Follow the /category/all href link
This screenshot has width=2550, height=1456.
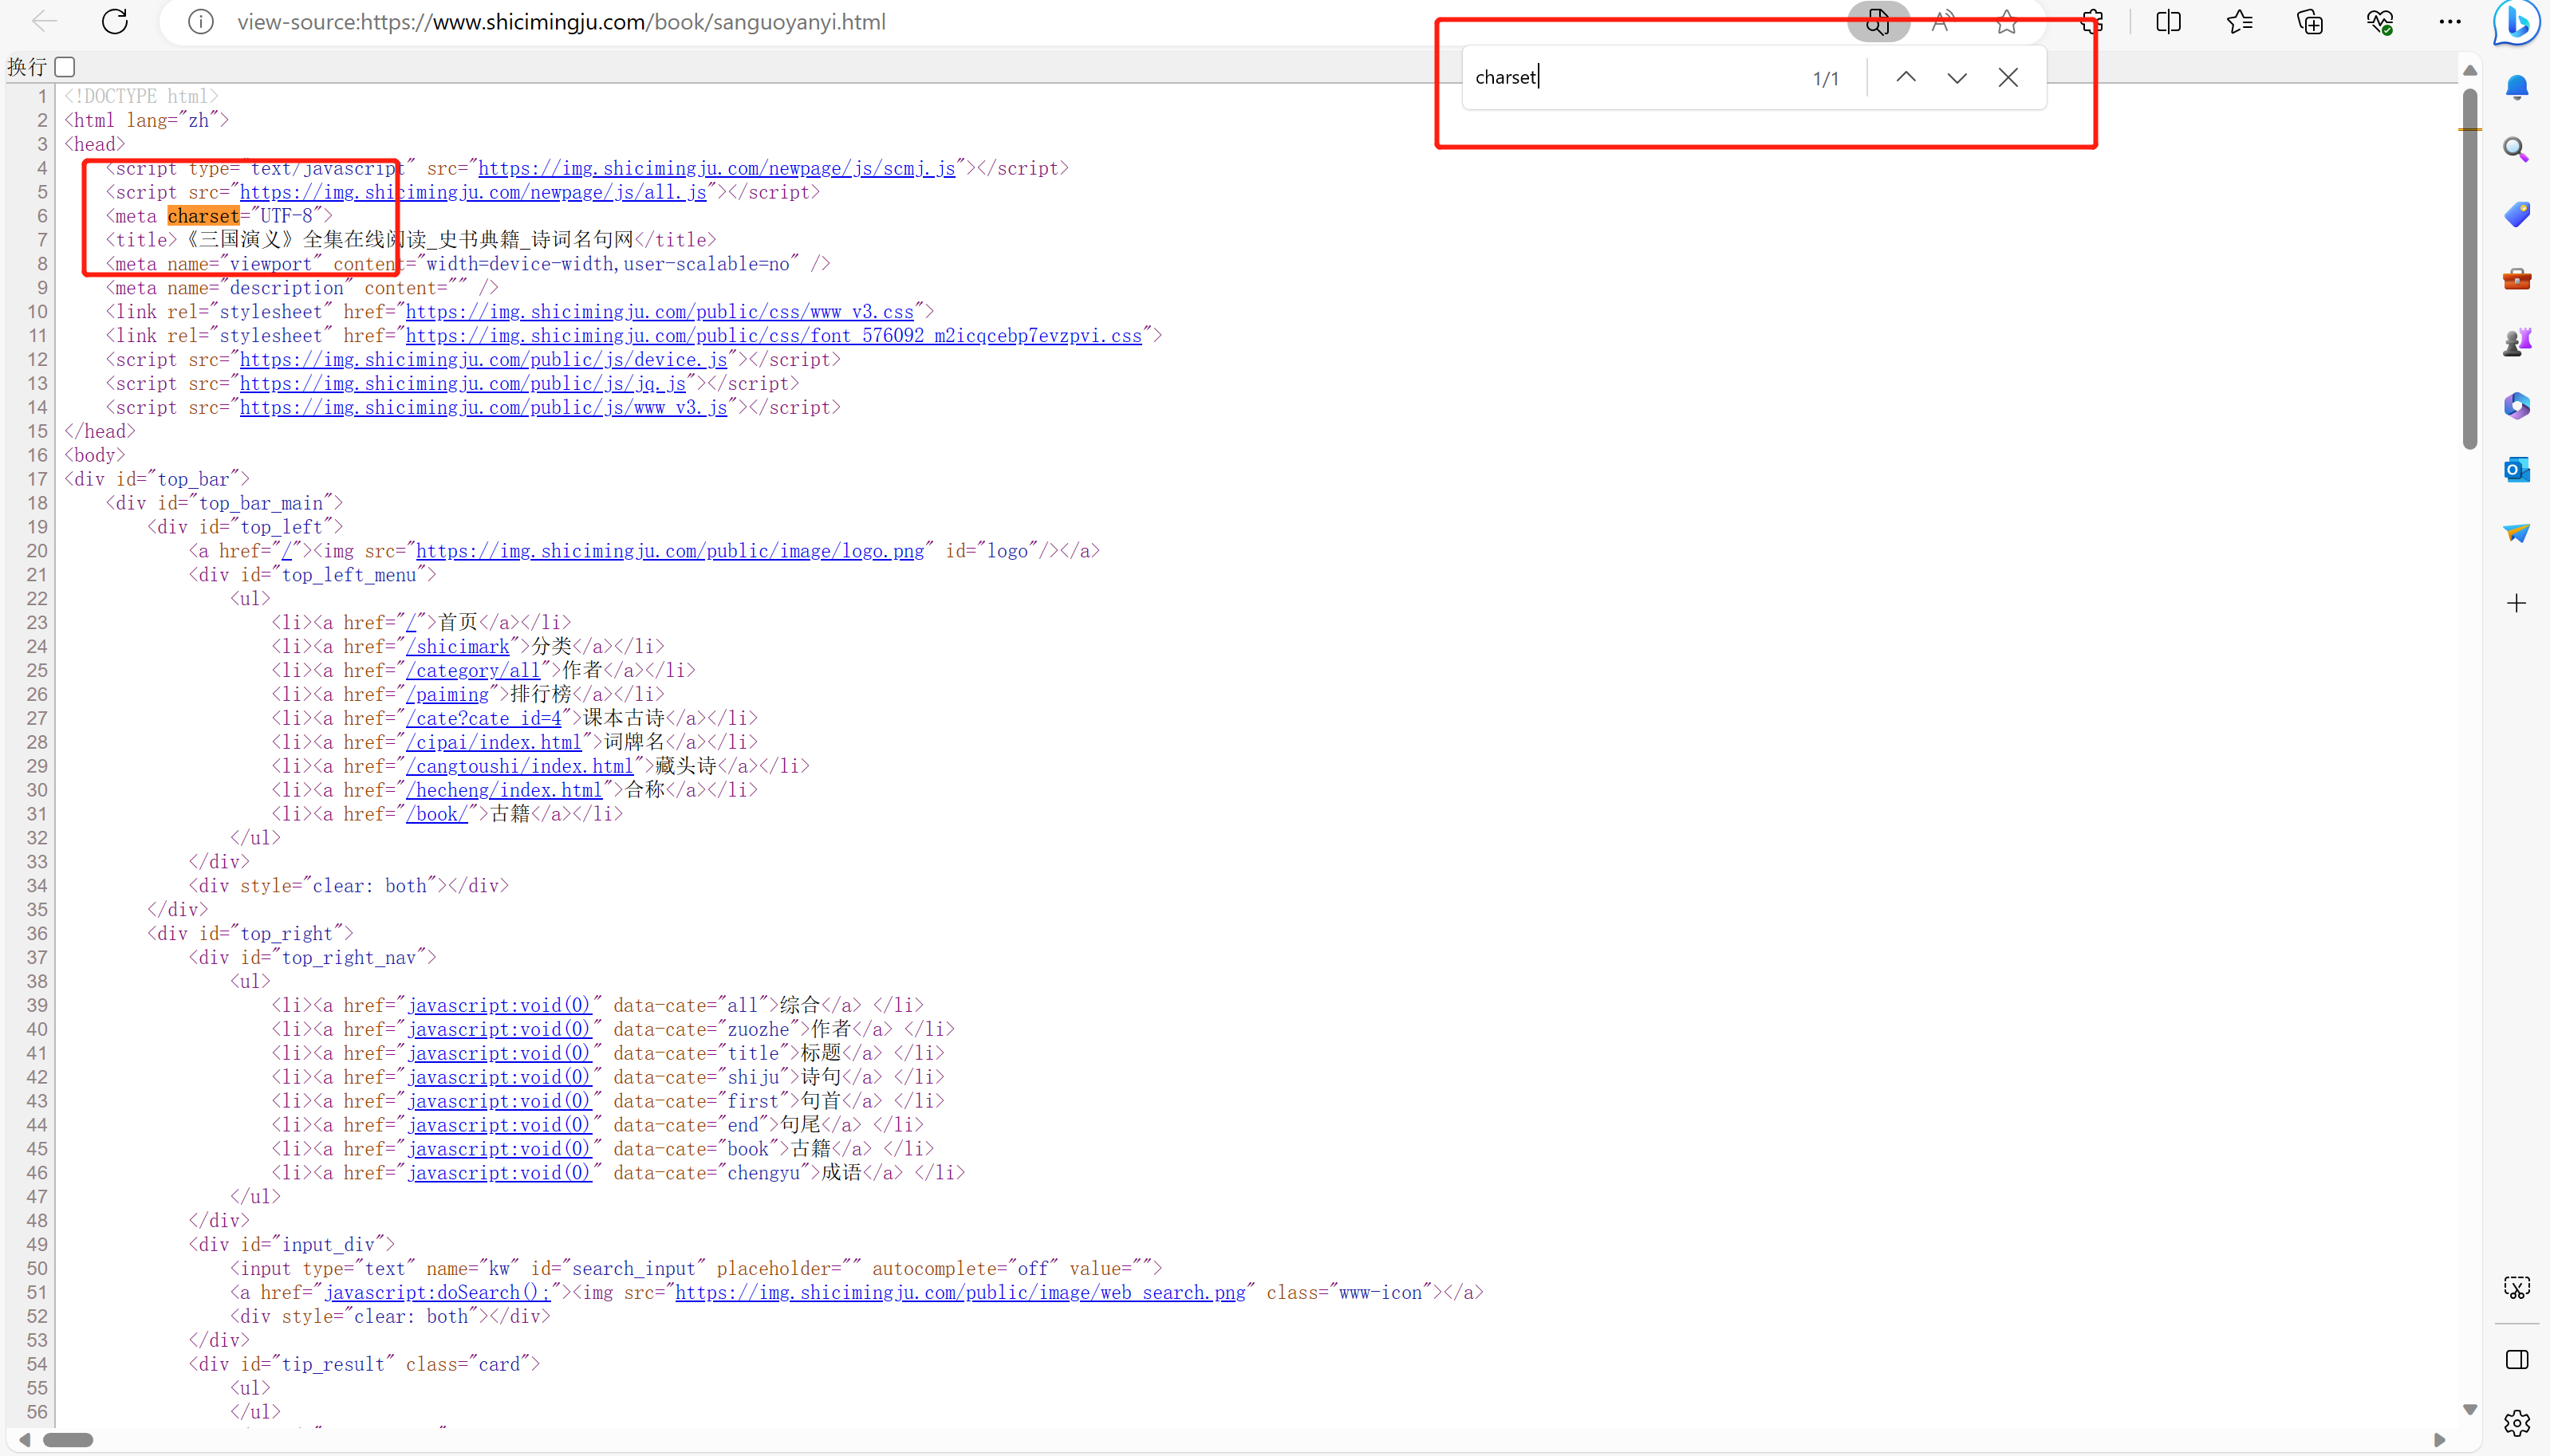coord(473,671)
